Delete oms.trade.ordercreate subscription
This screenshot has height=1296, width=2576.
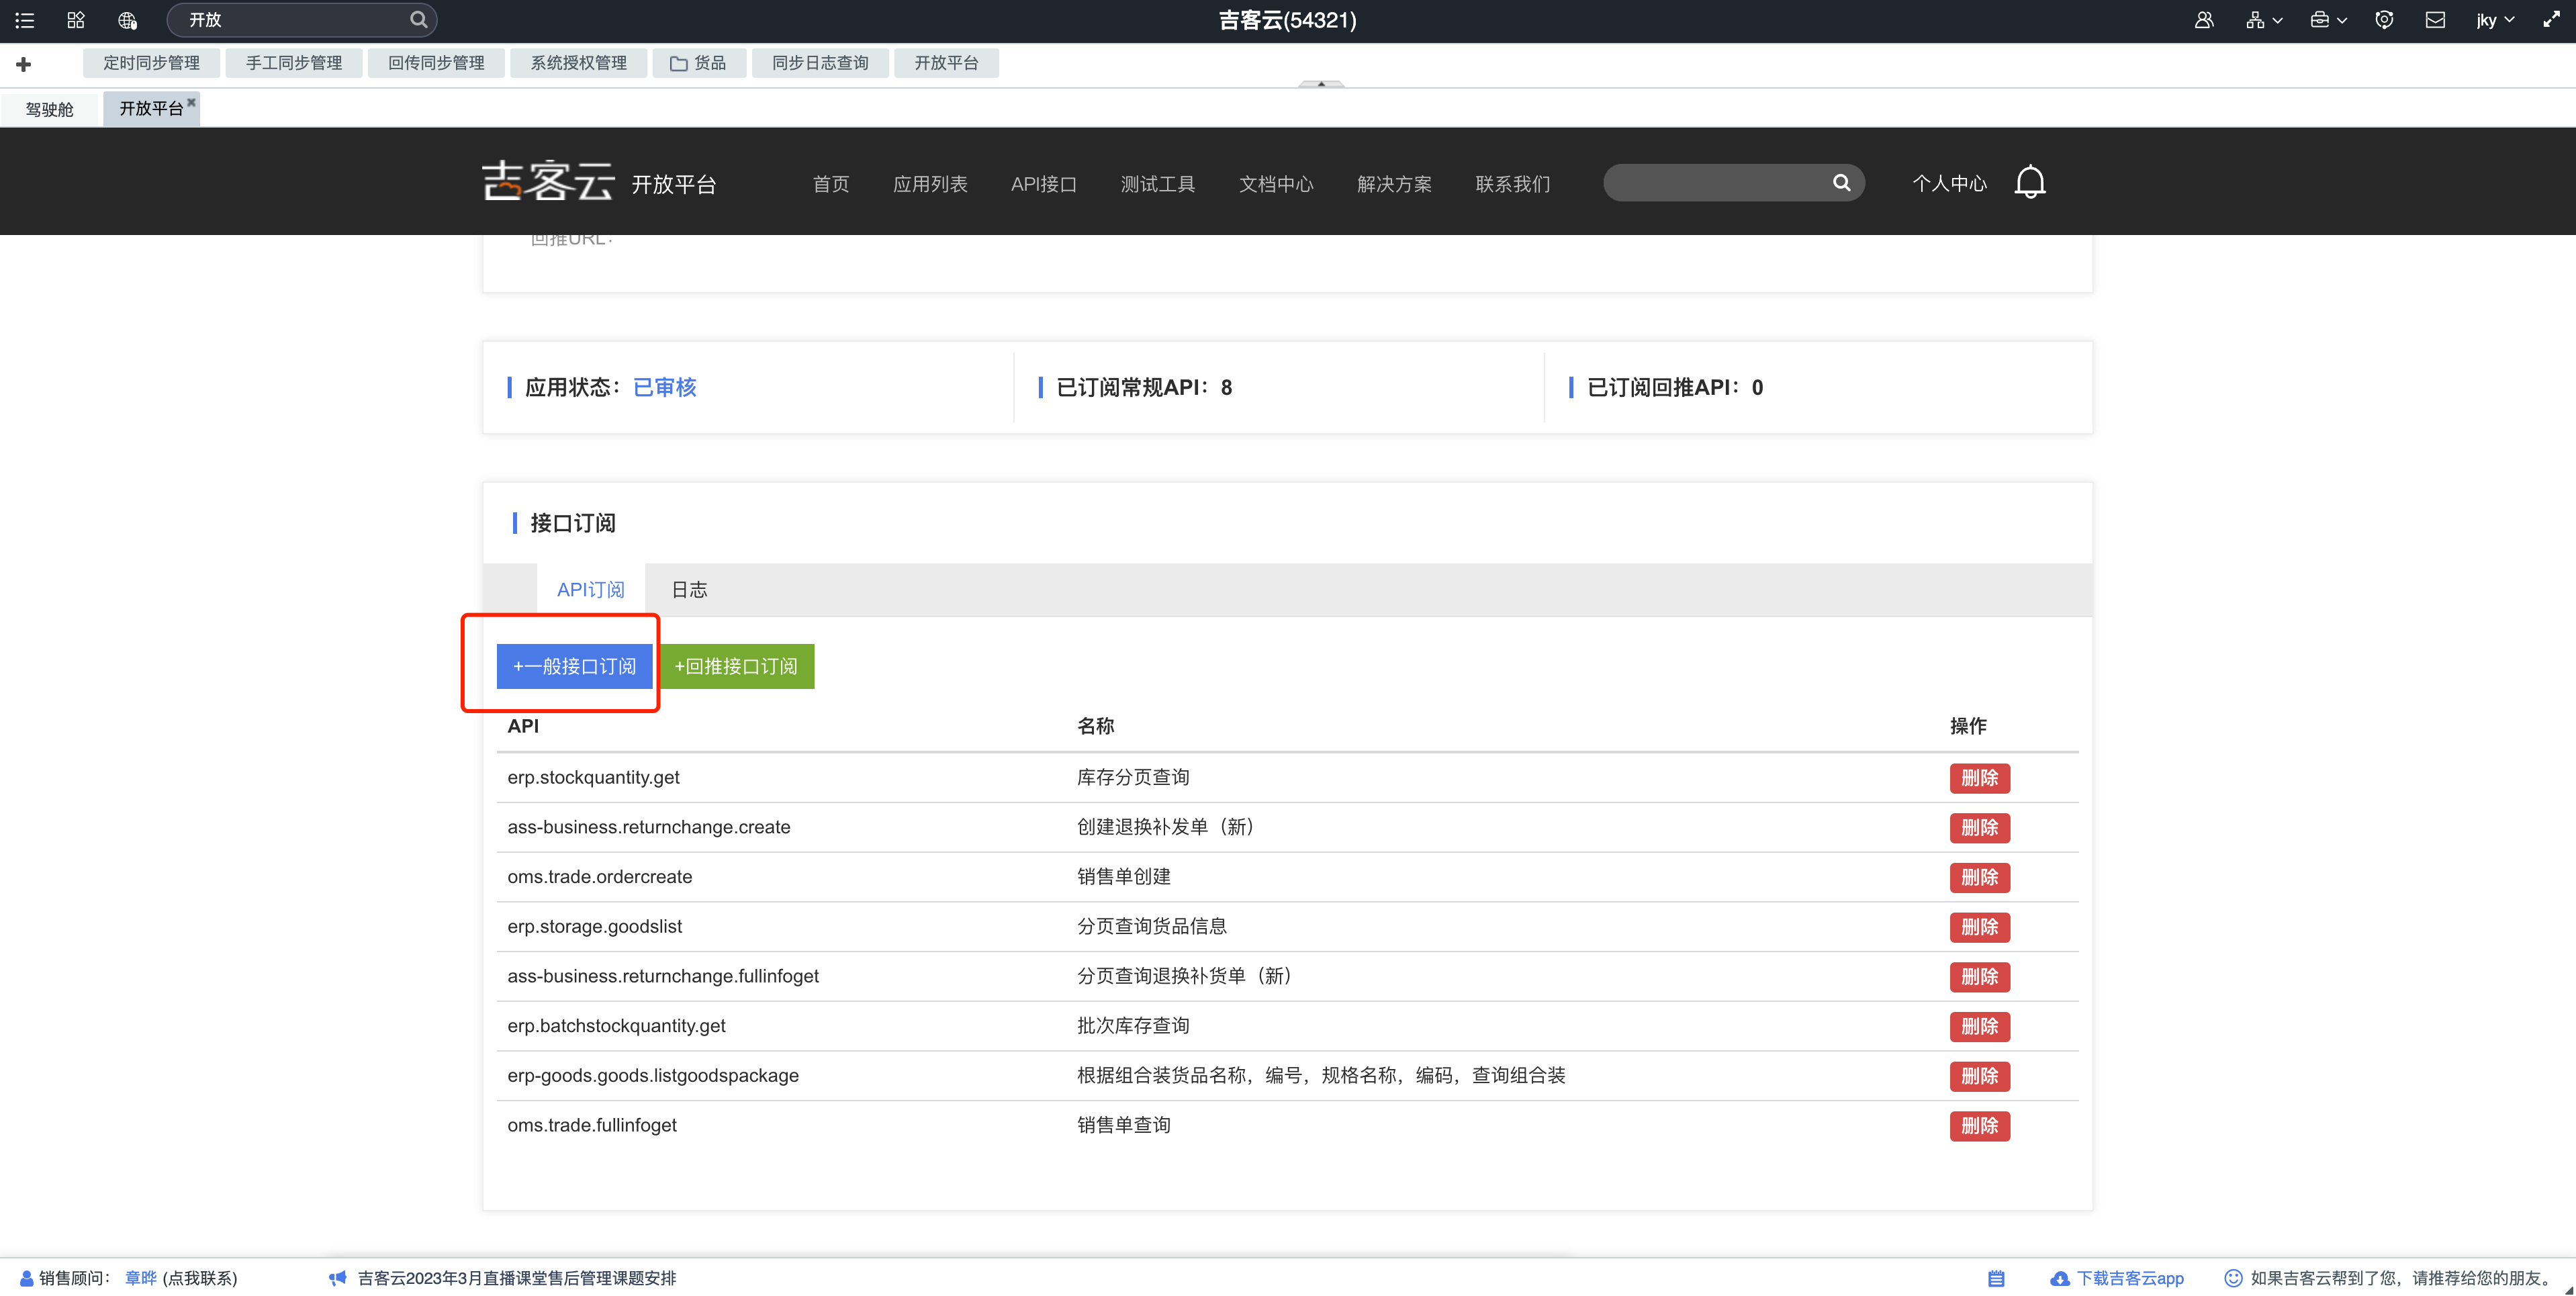pos(1980,877)
